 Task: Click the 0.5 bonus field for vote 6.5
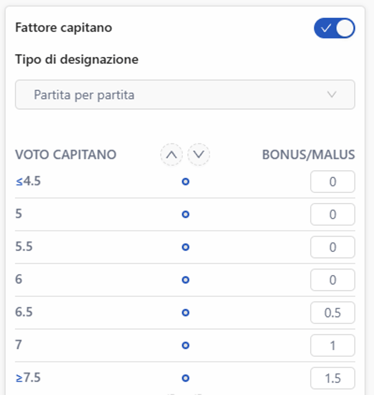pos(333,313)
